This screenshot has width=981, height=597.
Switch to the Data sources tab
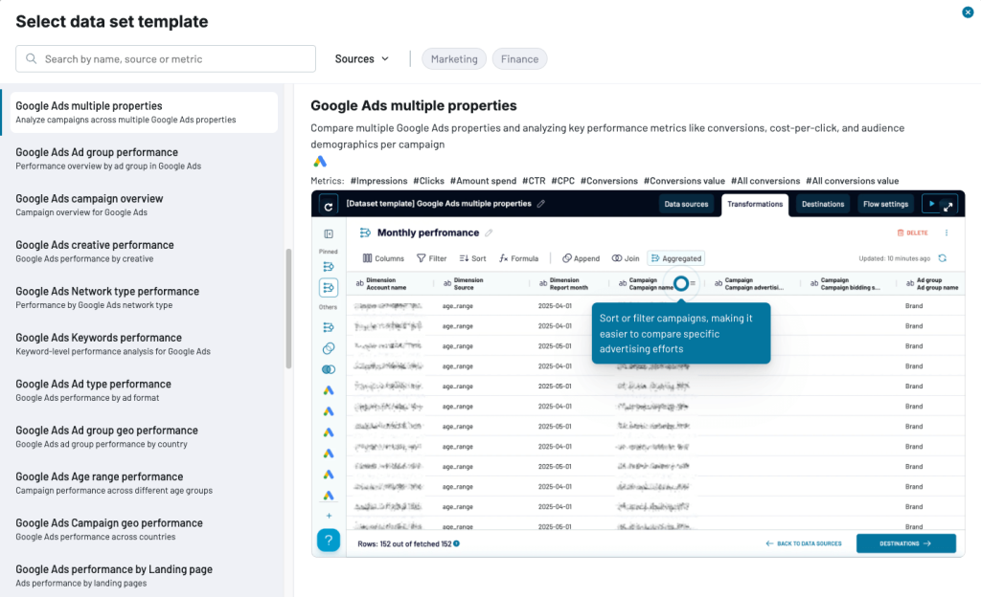pos(686,204)
